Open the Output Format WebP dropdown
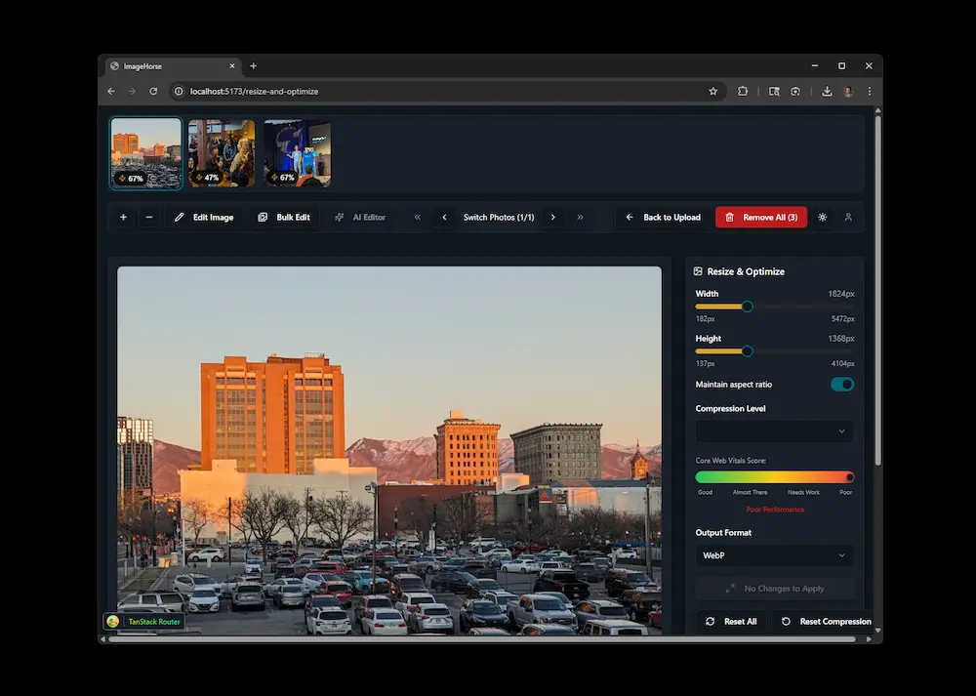Screen dimensions: 976x696 [x=774, y=555]
